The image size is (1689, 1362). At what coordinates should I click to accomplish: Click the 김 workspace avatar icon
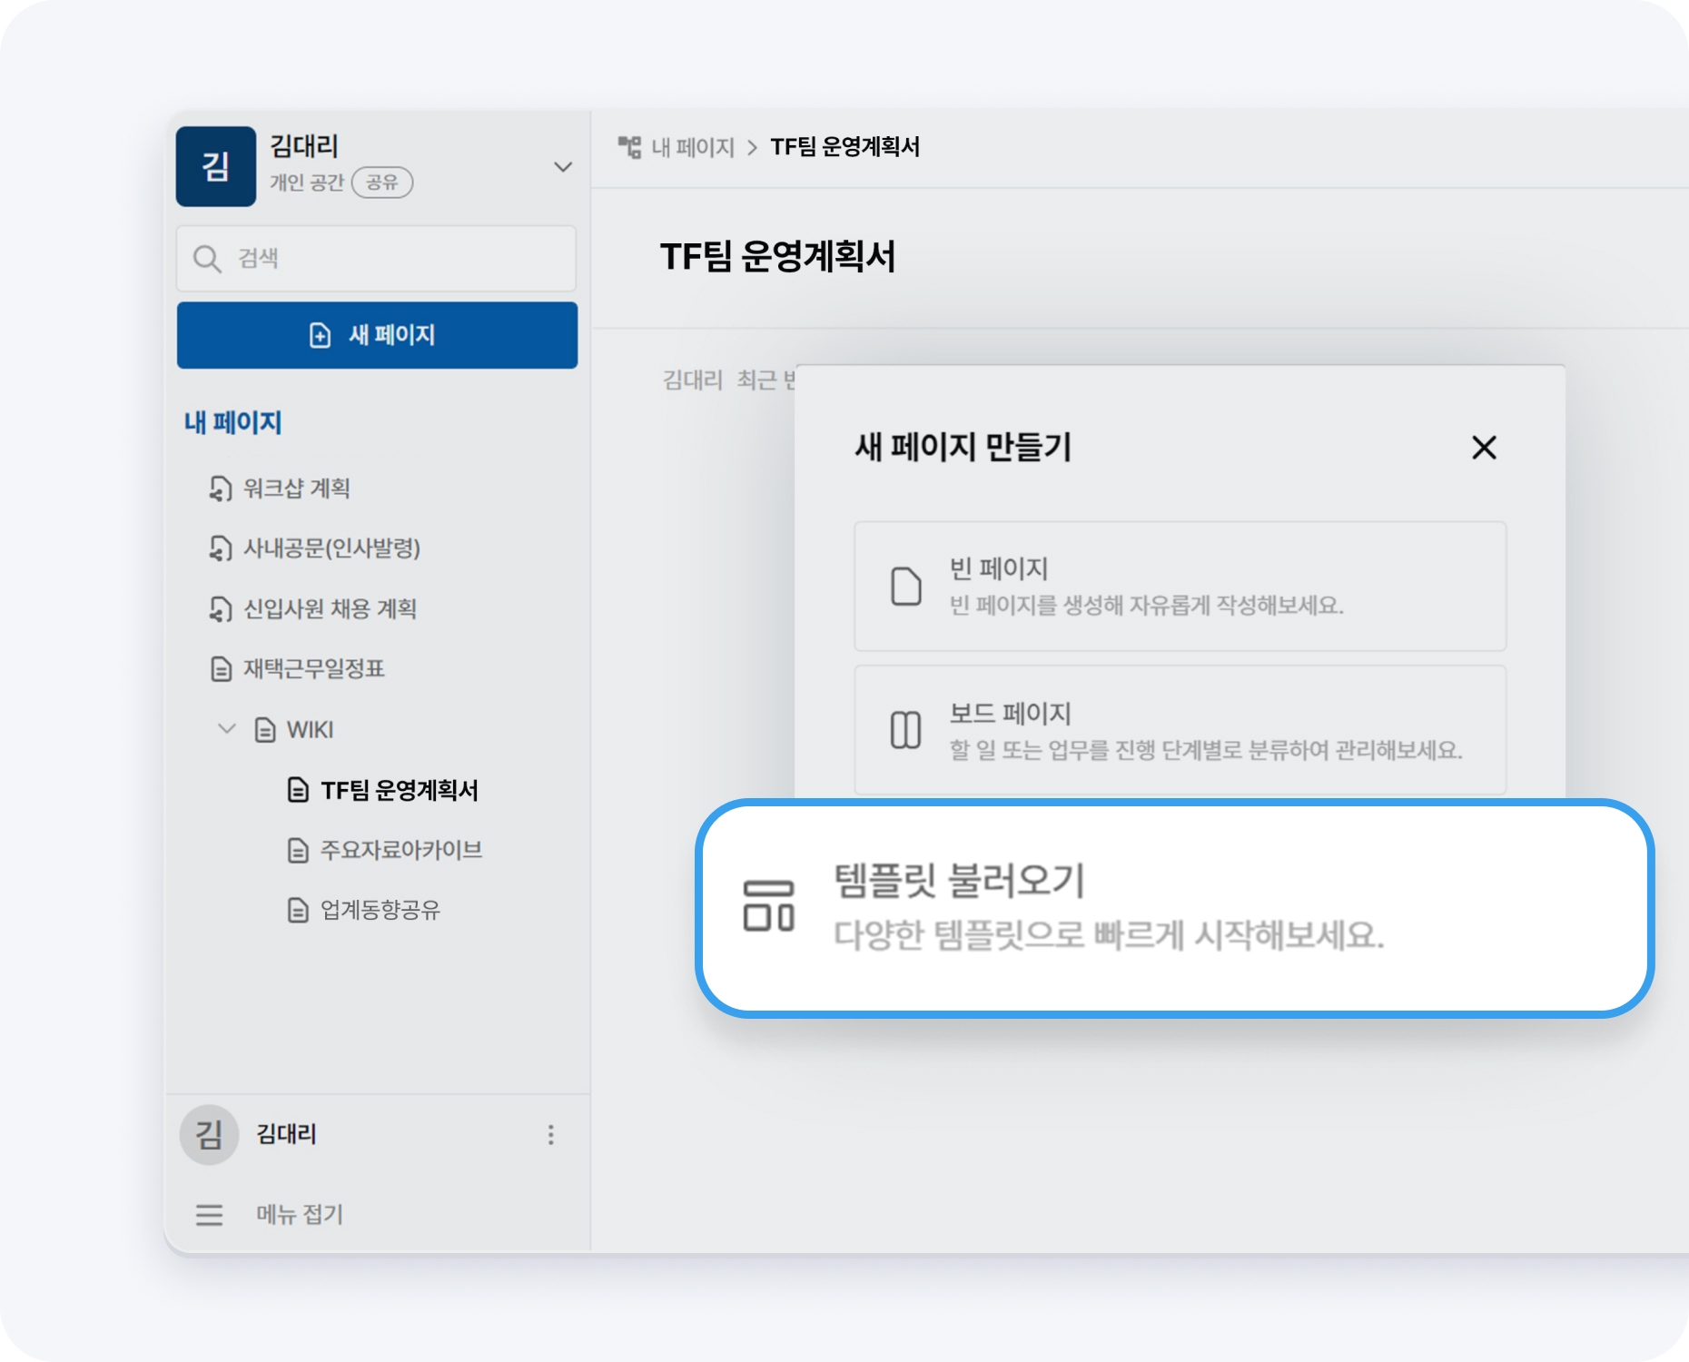(x=216, y=166)
